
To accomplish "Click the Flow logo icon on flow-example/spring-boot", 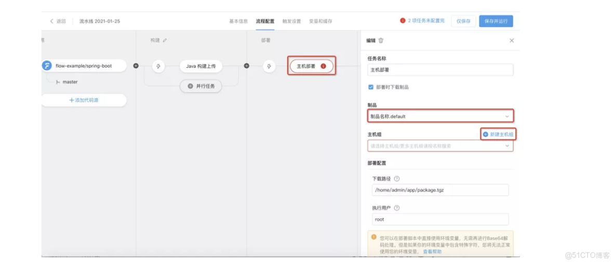I will pos(47,66).
